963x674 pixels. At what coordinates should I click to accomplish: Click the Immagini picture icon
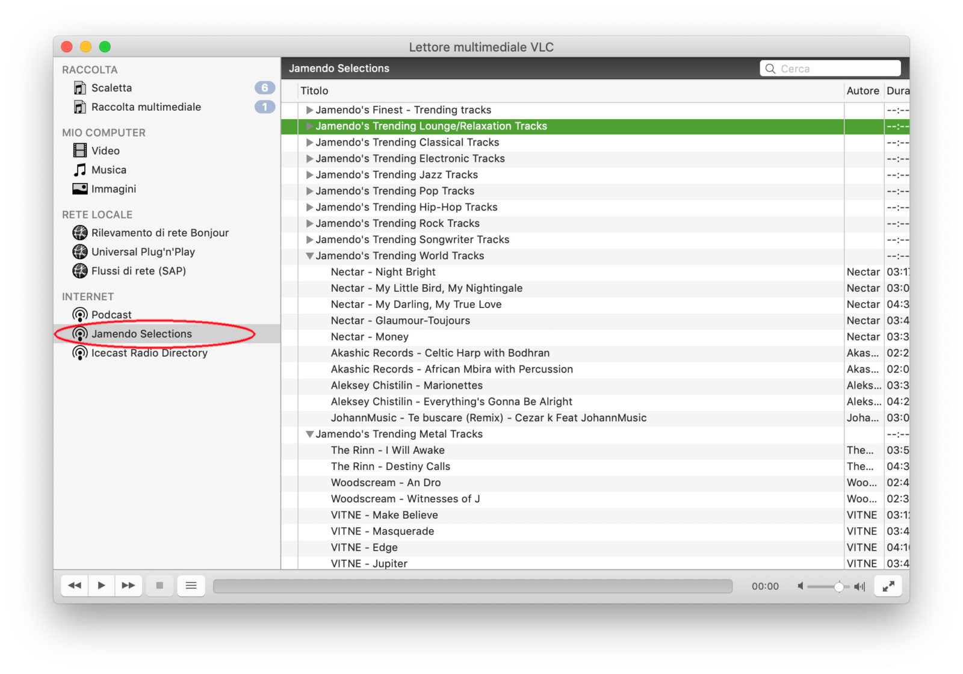point(79,189)
